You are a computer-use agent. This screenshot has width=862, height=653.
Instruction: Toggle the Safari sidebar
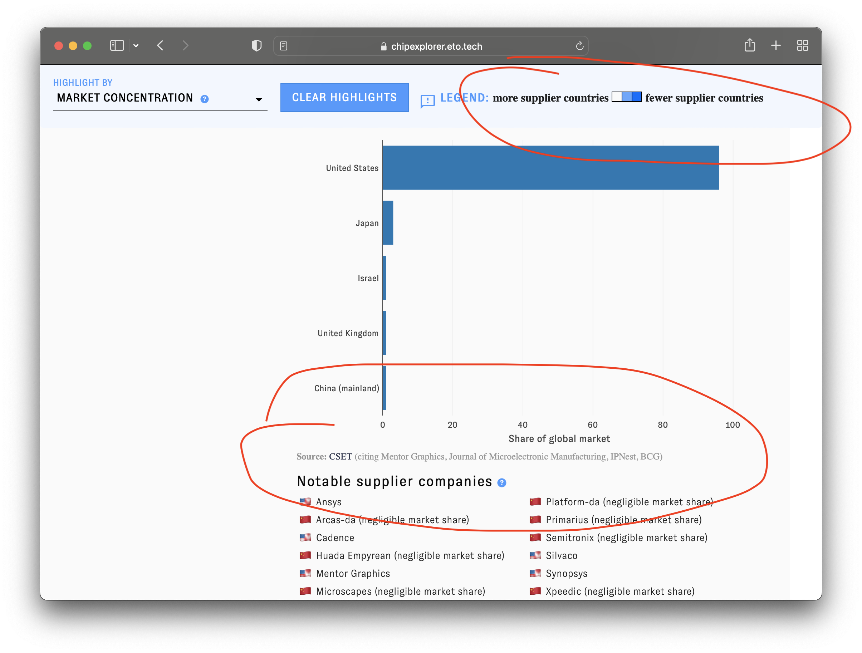coord(117,45)
